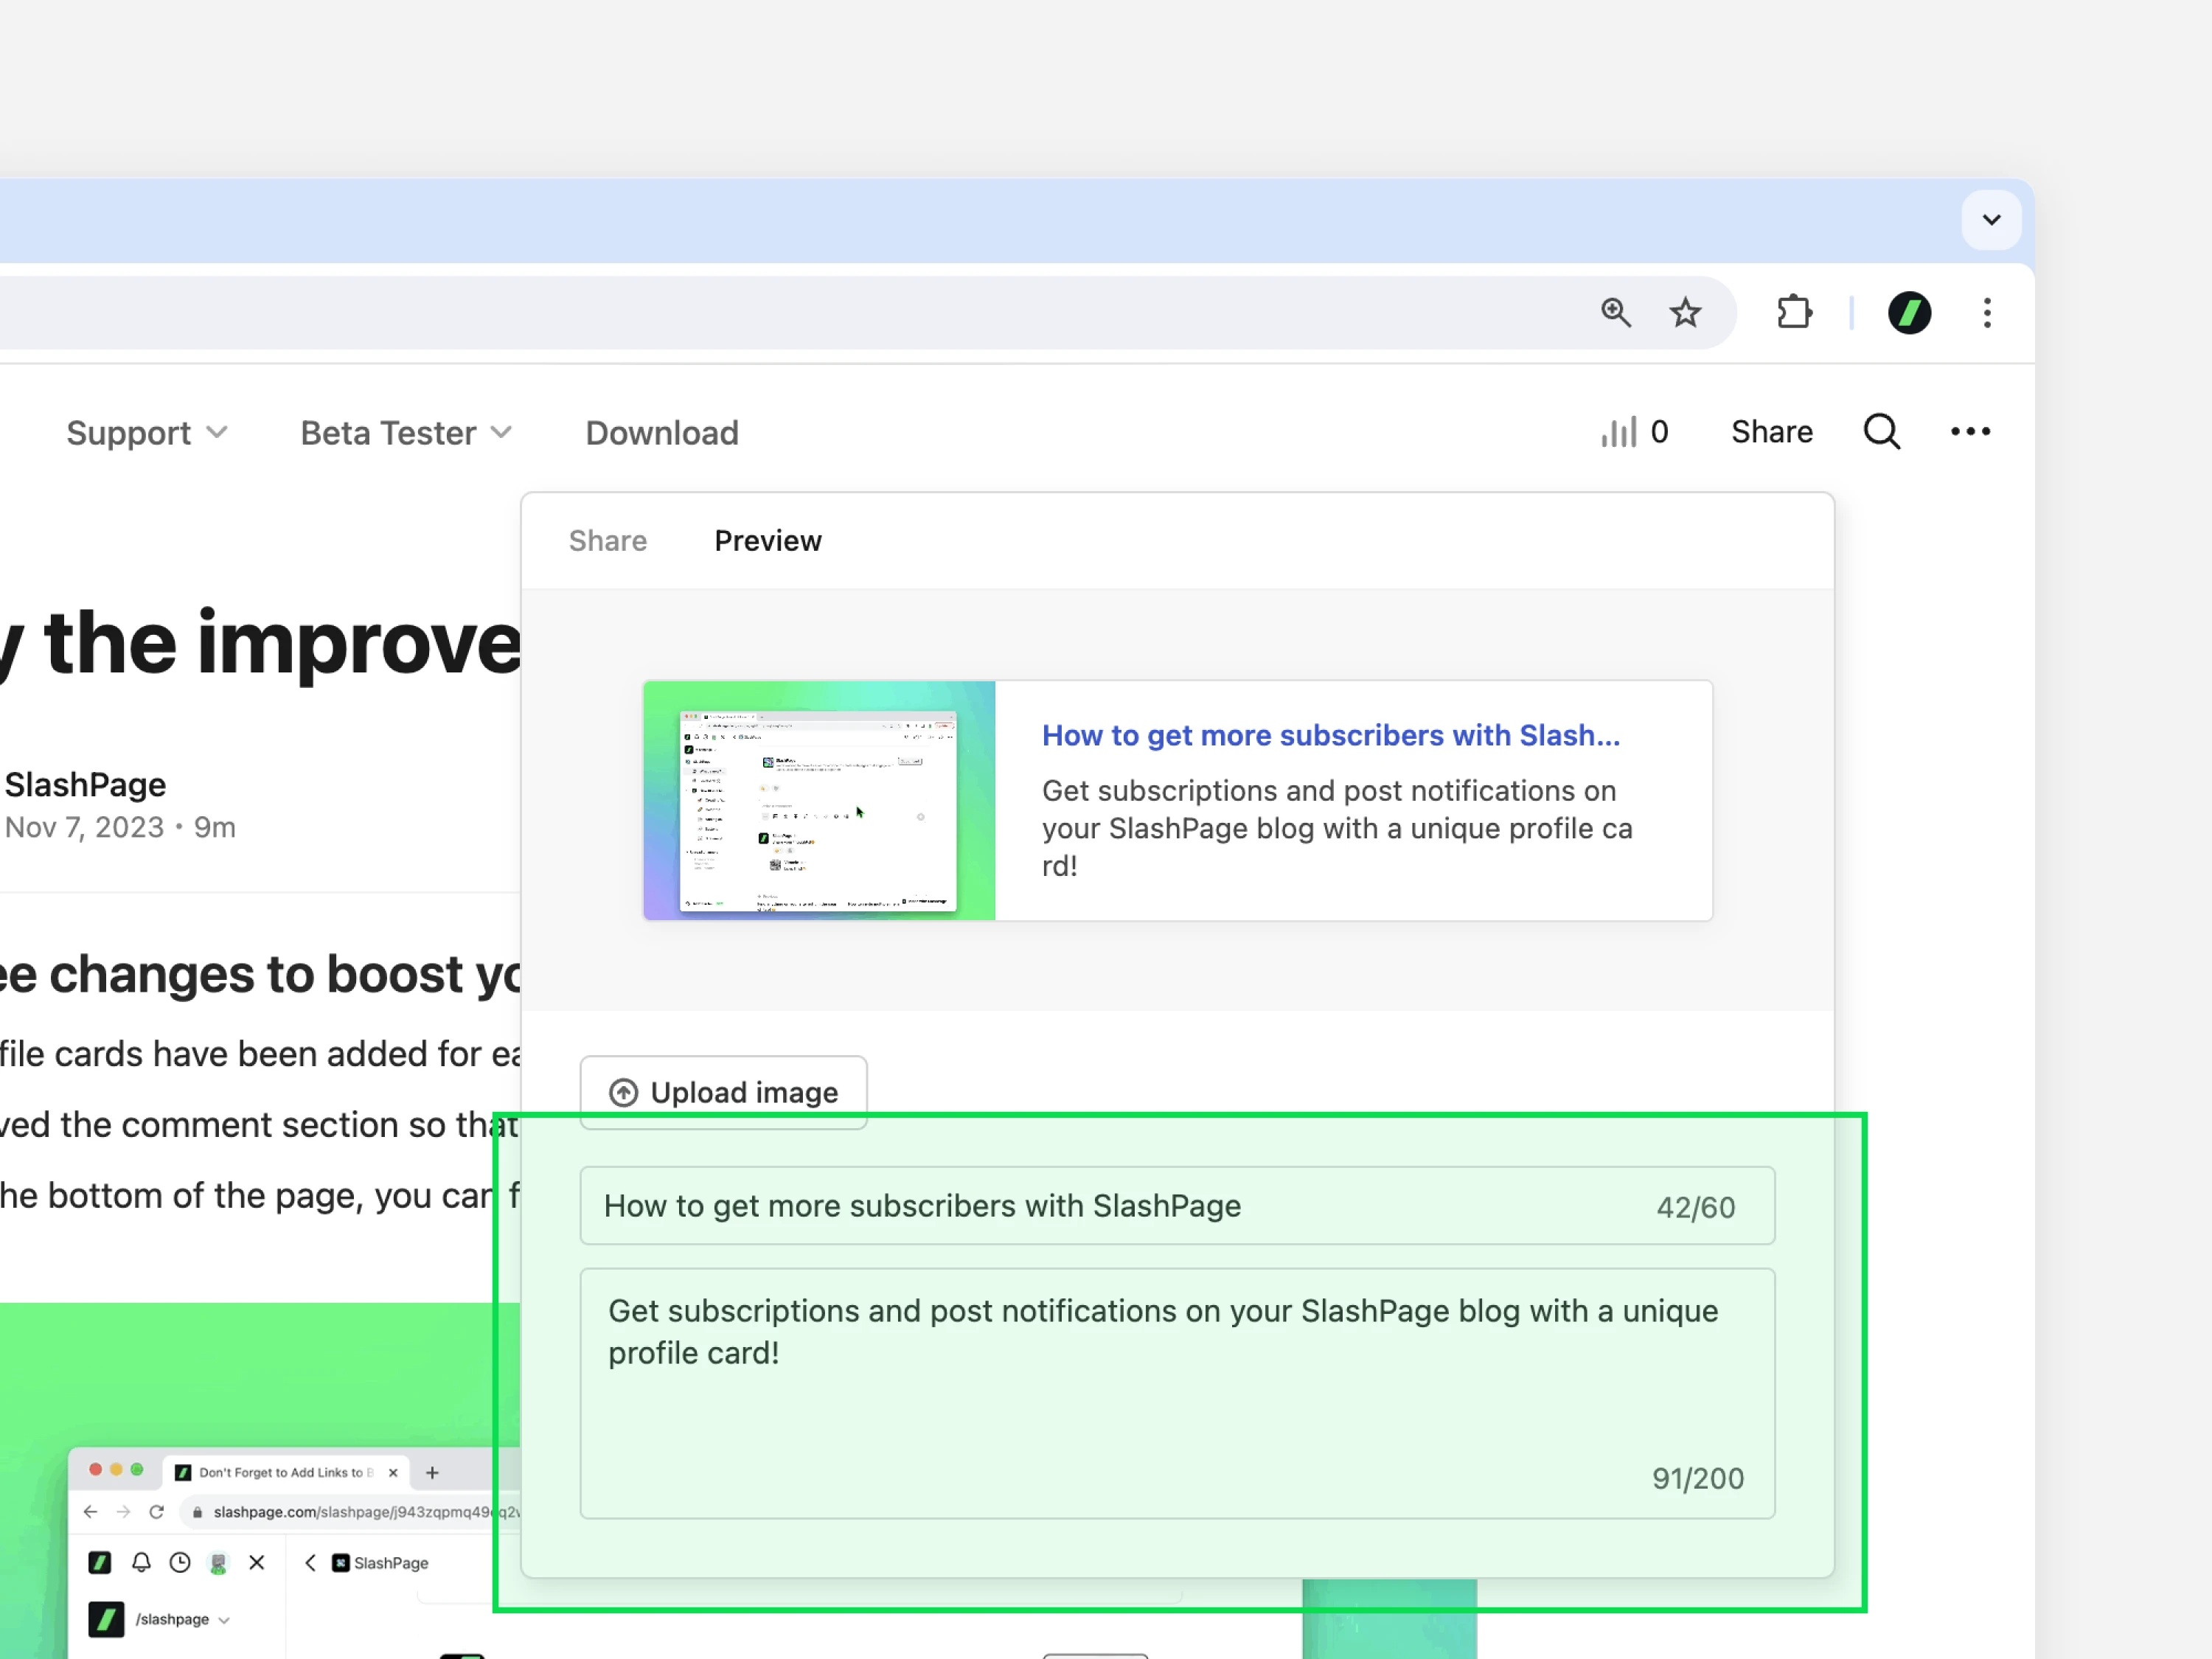Click the embedded avatar icon beside clock
The height and width of the screenshot is (1659, 2212).
[x=218, y=1562]
